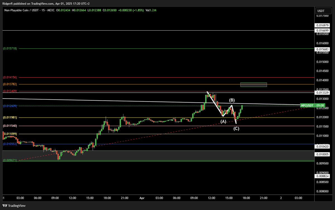Click the (0.014156) red level label
This screenshot has height=210, width=335.
10,77
